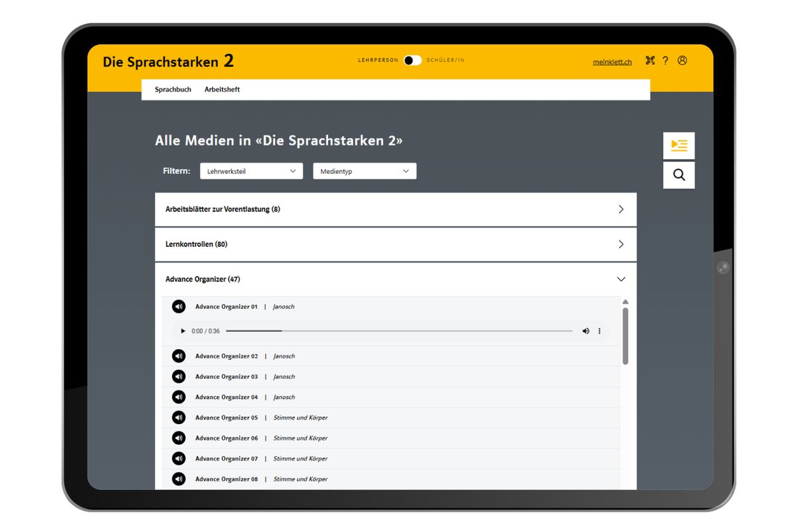This screenshot has width=797, height=531.
Task: Click speaker icon for Advance Organizer 06
Action: [179, 438]
